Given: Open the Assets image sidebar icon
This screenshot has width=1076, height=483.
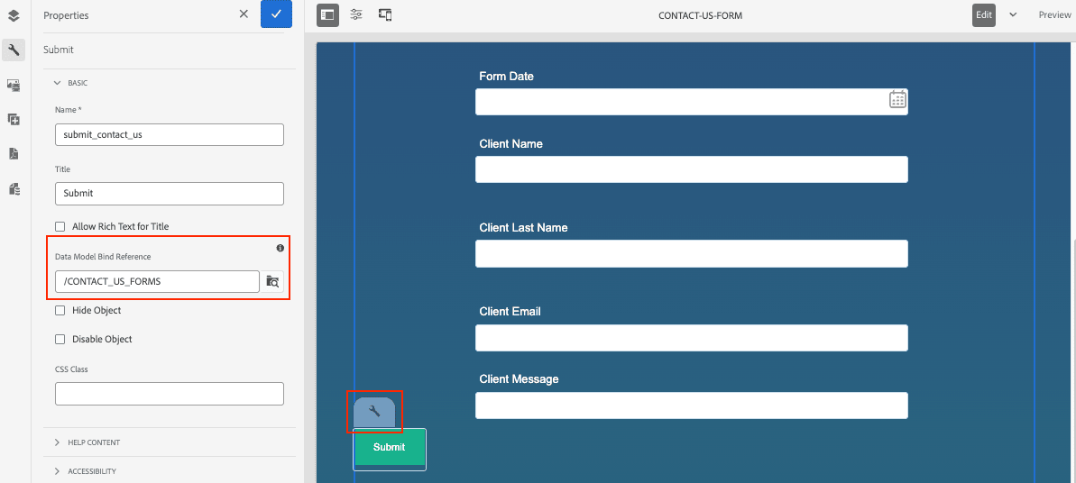Looking at the screenshot, I should coord(14,85).
